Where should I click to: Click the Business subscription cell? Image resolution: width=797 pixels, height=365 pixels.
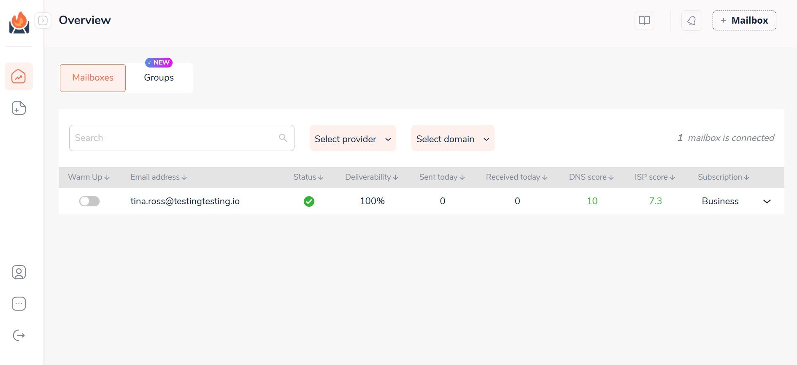[x=720, y=201]
